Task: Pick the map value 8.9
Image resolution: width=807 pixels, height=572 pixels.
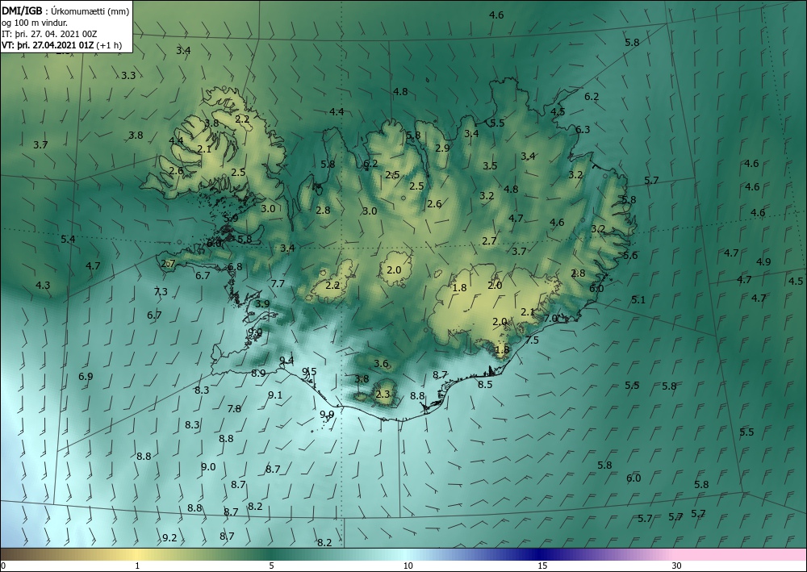Action: tap(258, 374)
